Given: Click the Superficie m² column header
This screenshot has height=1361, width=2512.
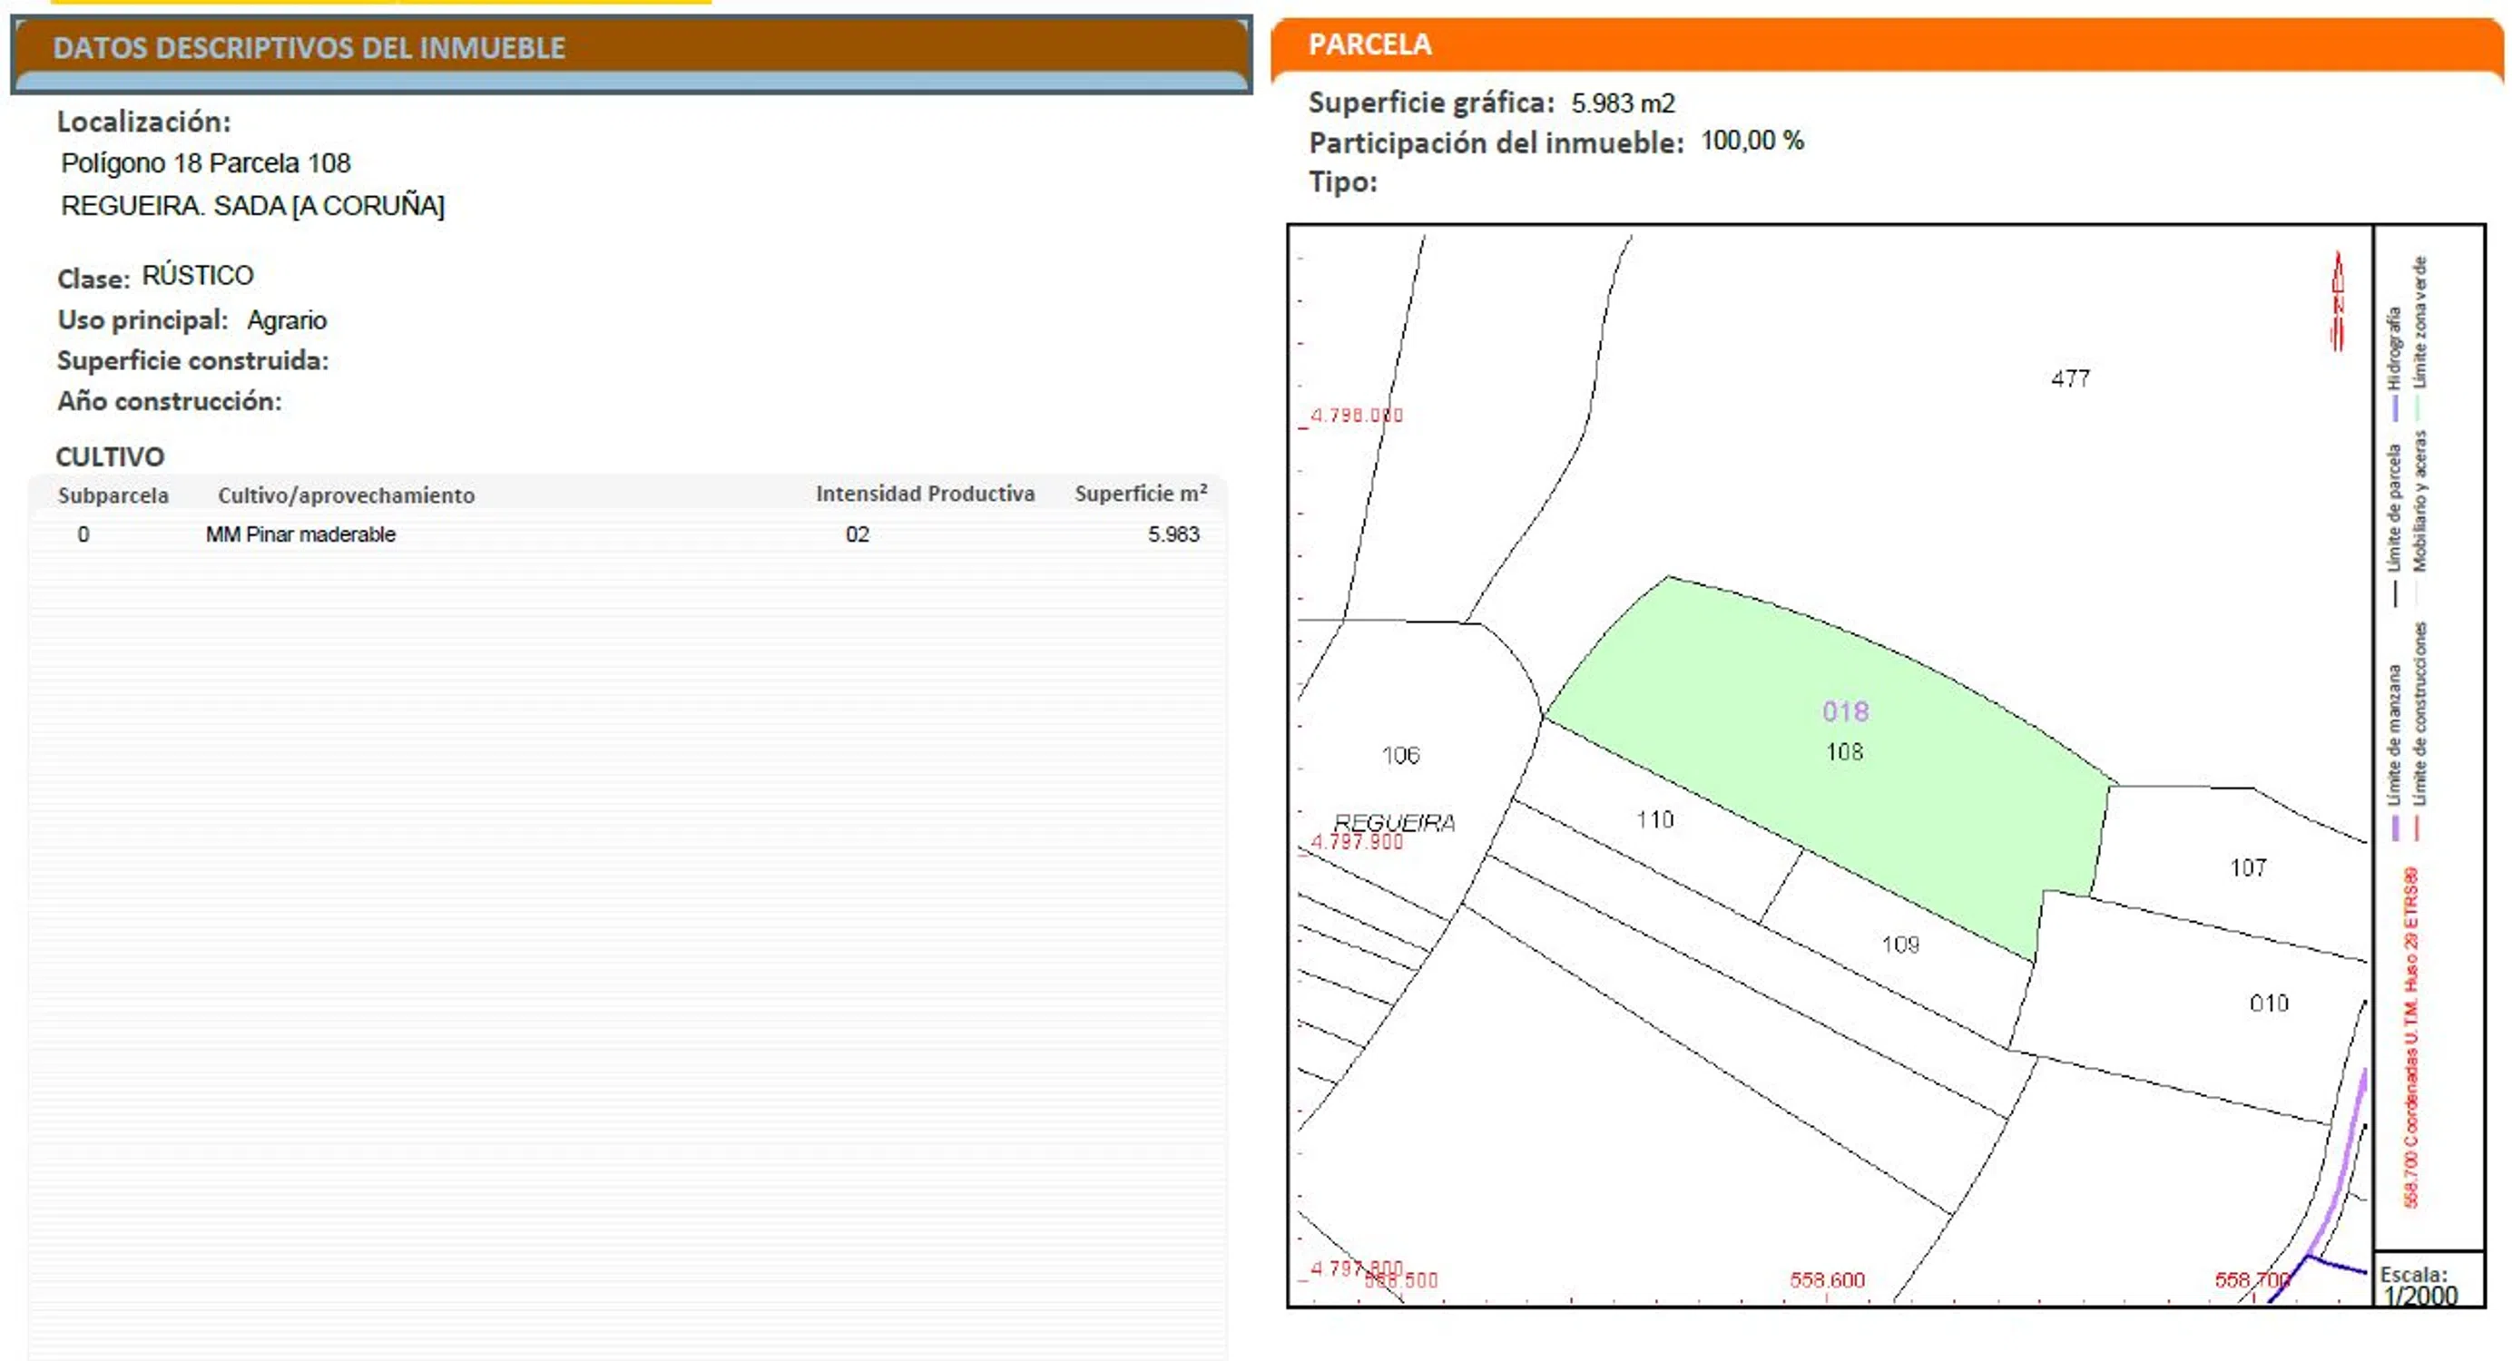Looking at the screenshot, I should coord(1140,494).
